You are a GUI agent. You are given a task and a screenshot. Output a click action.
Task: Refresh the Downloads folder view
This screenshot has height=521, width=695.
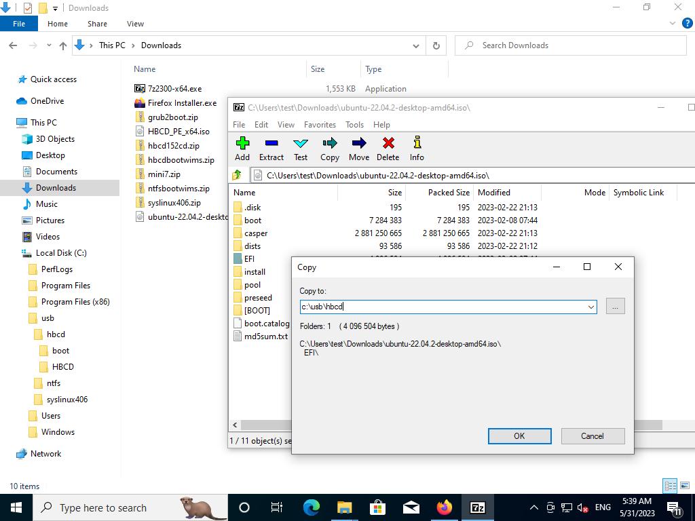point(436,45)
